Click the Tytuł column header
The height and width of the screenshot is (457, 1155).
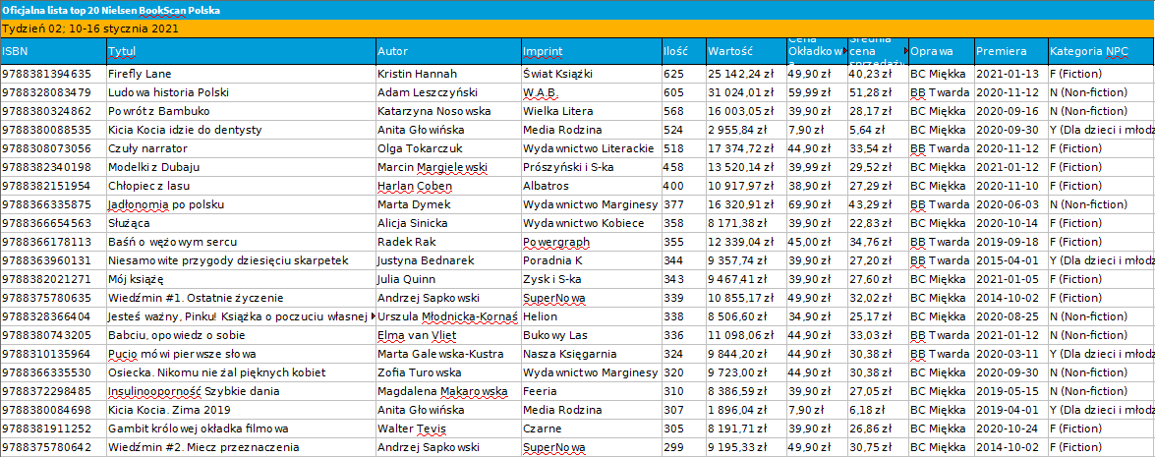pos(241,51)
